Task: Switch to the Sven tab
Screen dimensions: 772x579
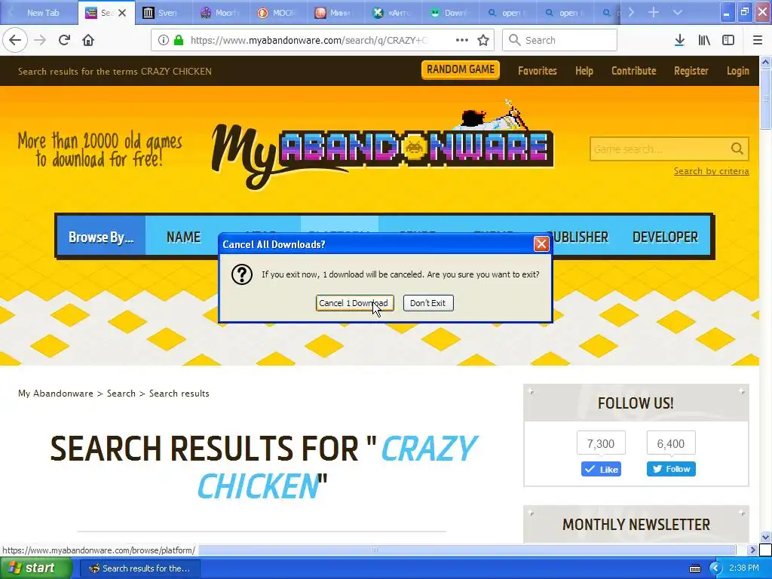Action: [163, 13]
